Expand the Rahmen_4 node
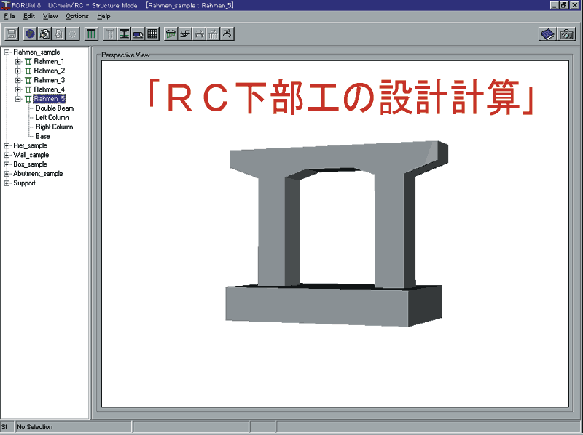This screenshot has width=583, height=435. pyautogui.click(x=17, y=89)
